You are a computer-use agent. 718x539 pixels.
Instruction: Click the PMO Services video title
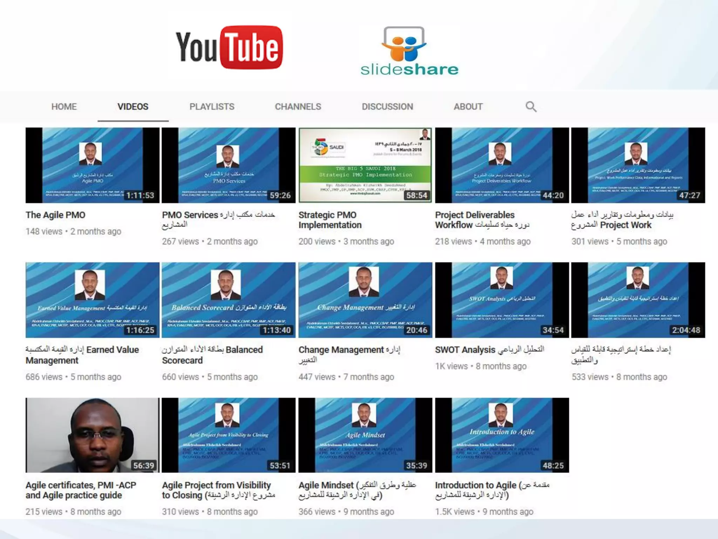coord(190,215)
